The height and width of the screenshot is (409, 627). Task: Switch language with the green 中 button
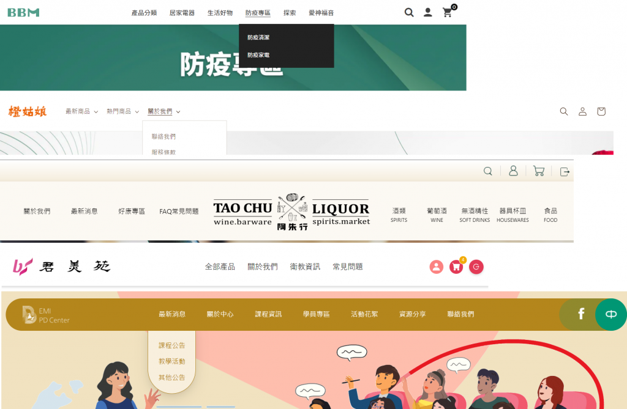click(610, 314)
